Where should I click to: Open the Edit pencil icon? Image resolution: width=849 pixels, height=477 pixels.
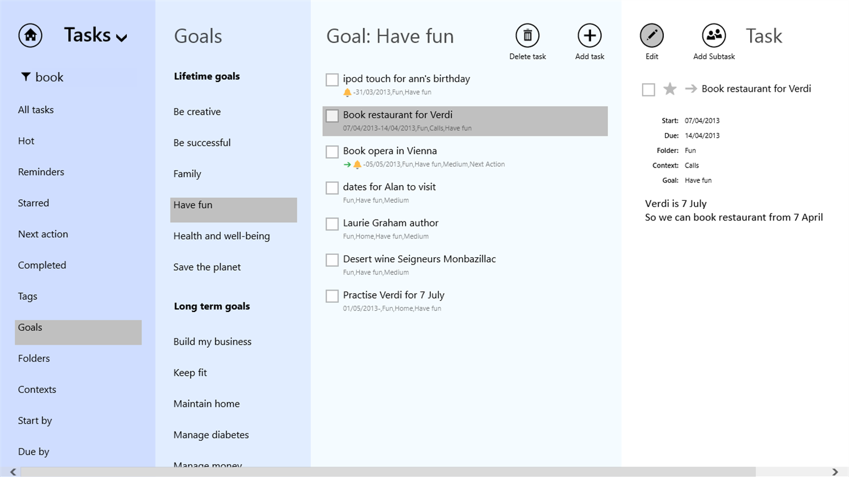[652, 36]
